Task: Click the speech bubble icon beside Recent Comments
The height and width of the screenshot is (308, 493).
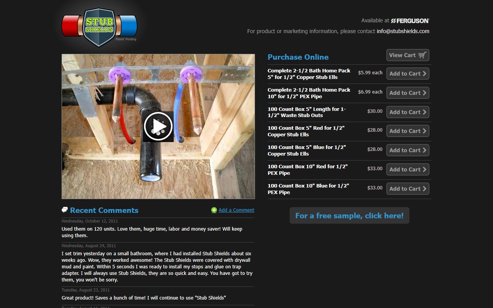Action: coord(65,210)
